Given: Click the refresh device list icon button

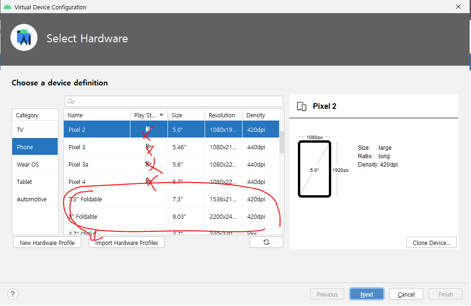Looking at the screenshot, I should pos(266,242).
